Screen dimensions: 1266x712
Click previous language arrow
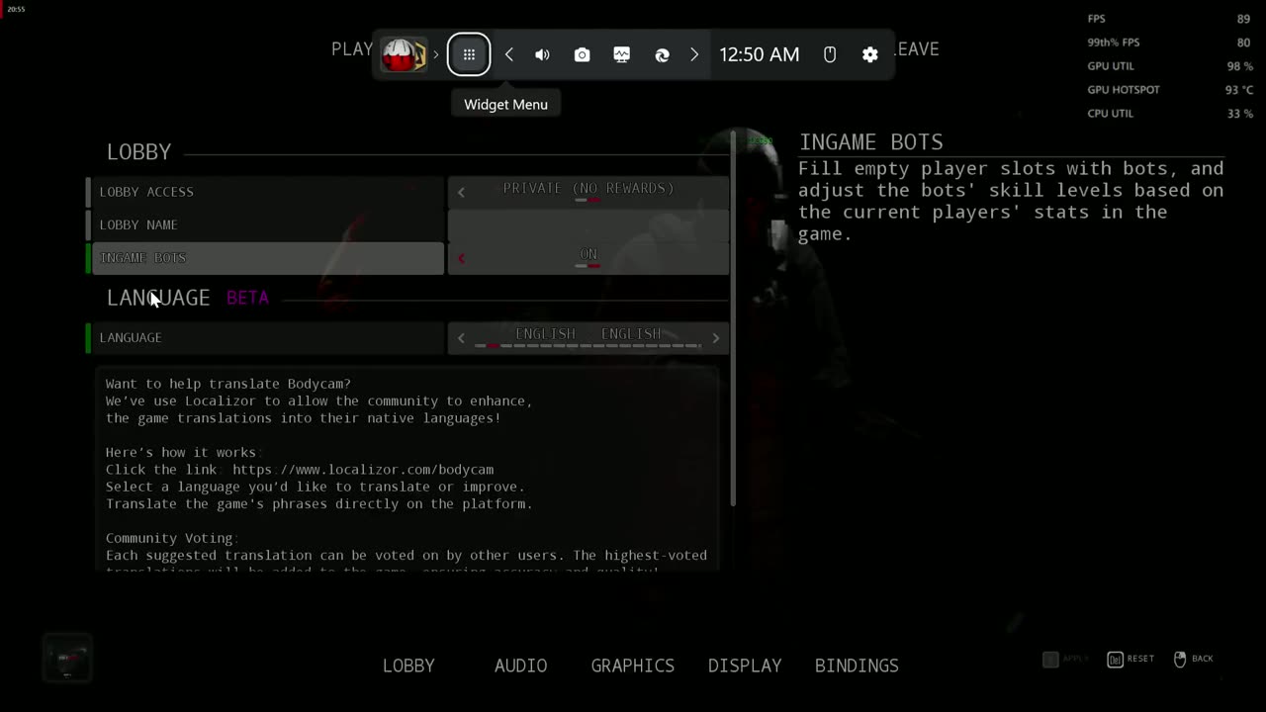click(461, 338)
